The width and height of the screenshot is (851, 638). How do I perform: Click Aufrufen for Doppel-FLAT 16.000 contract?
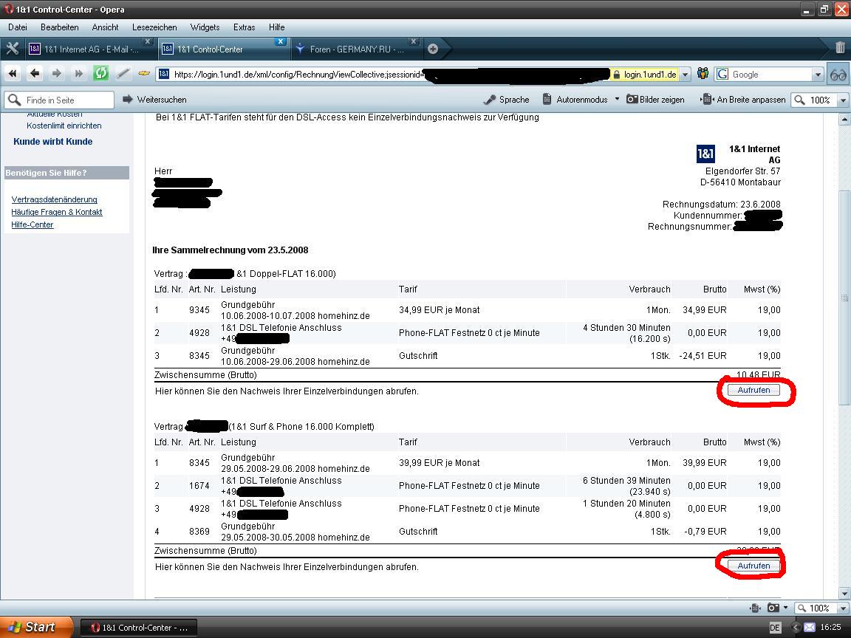753,390
